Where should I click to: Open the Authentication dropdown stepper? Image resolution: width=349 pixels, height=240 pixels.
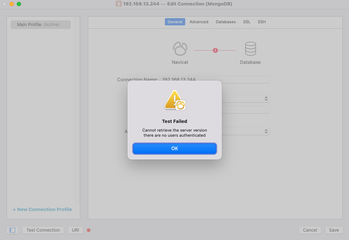pos(266,131)
